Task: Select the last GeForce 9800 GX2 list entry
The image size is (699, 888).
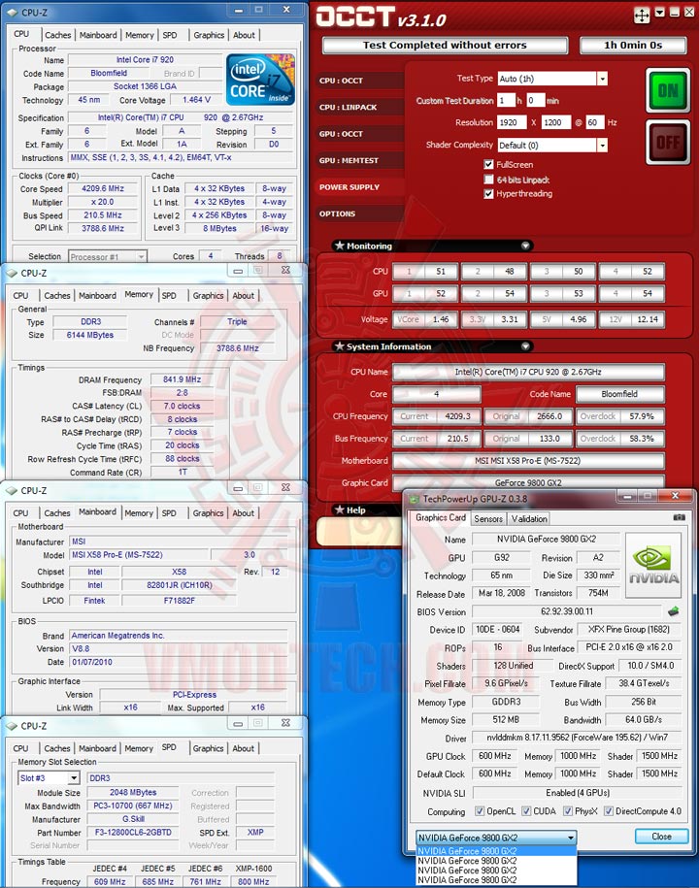Action: click(496, 880)
